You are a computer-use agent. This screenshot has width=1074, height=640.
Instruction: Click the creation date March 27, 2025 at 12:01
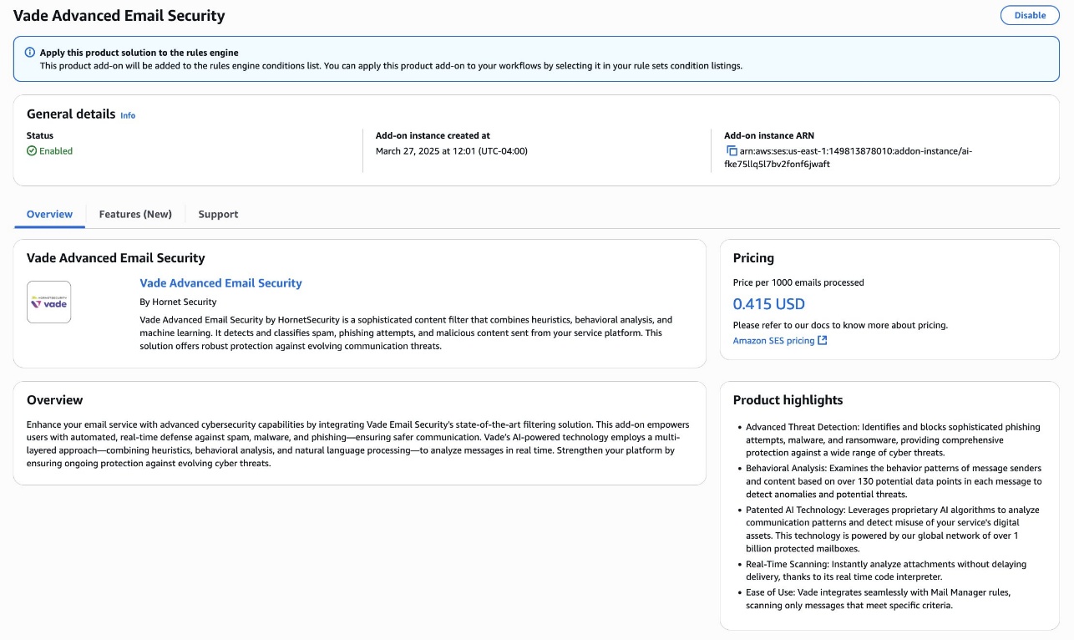point(451,151)
